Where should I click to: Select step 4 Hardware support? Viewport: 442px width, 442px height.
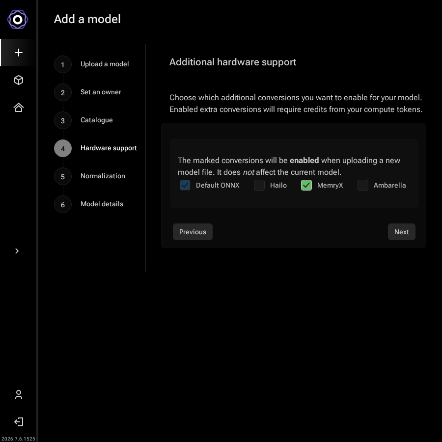click(x=96, y=148)
